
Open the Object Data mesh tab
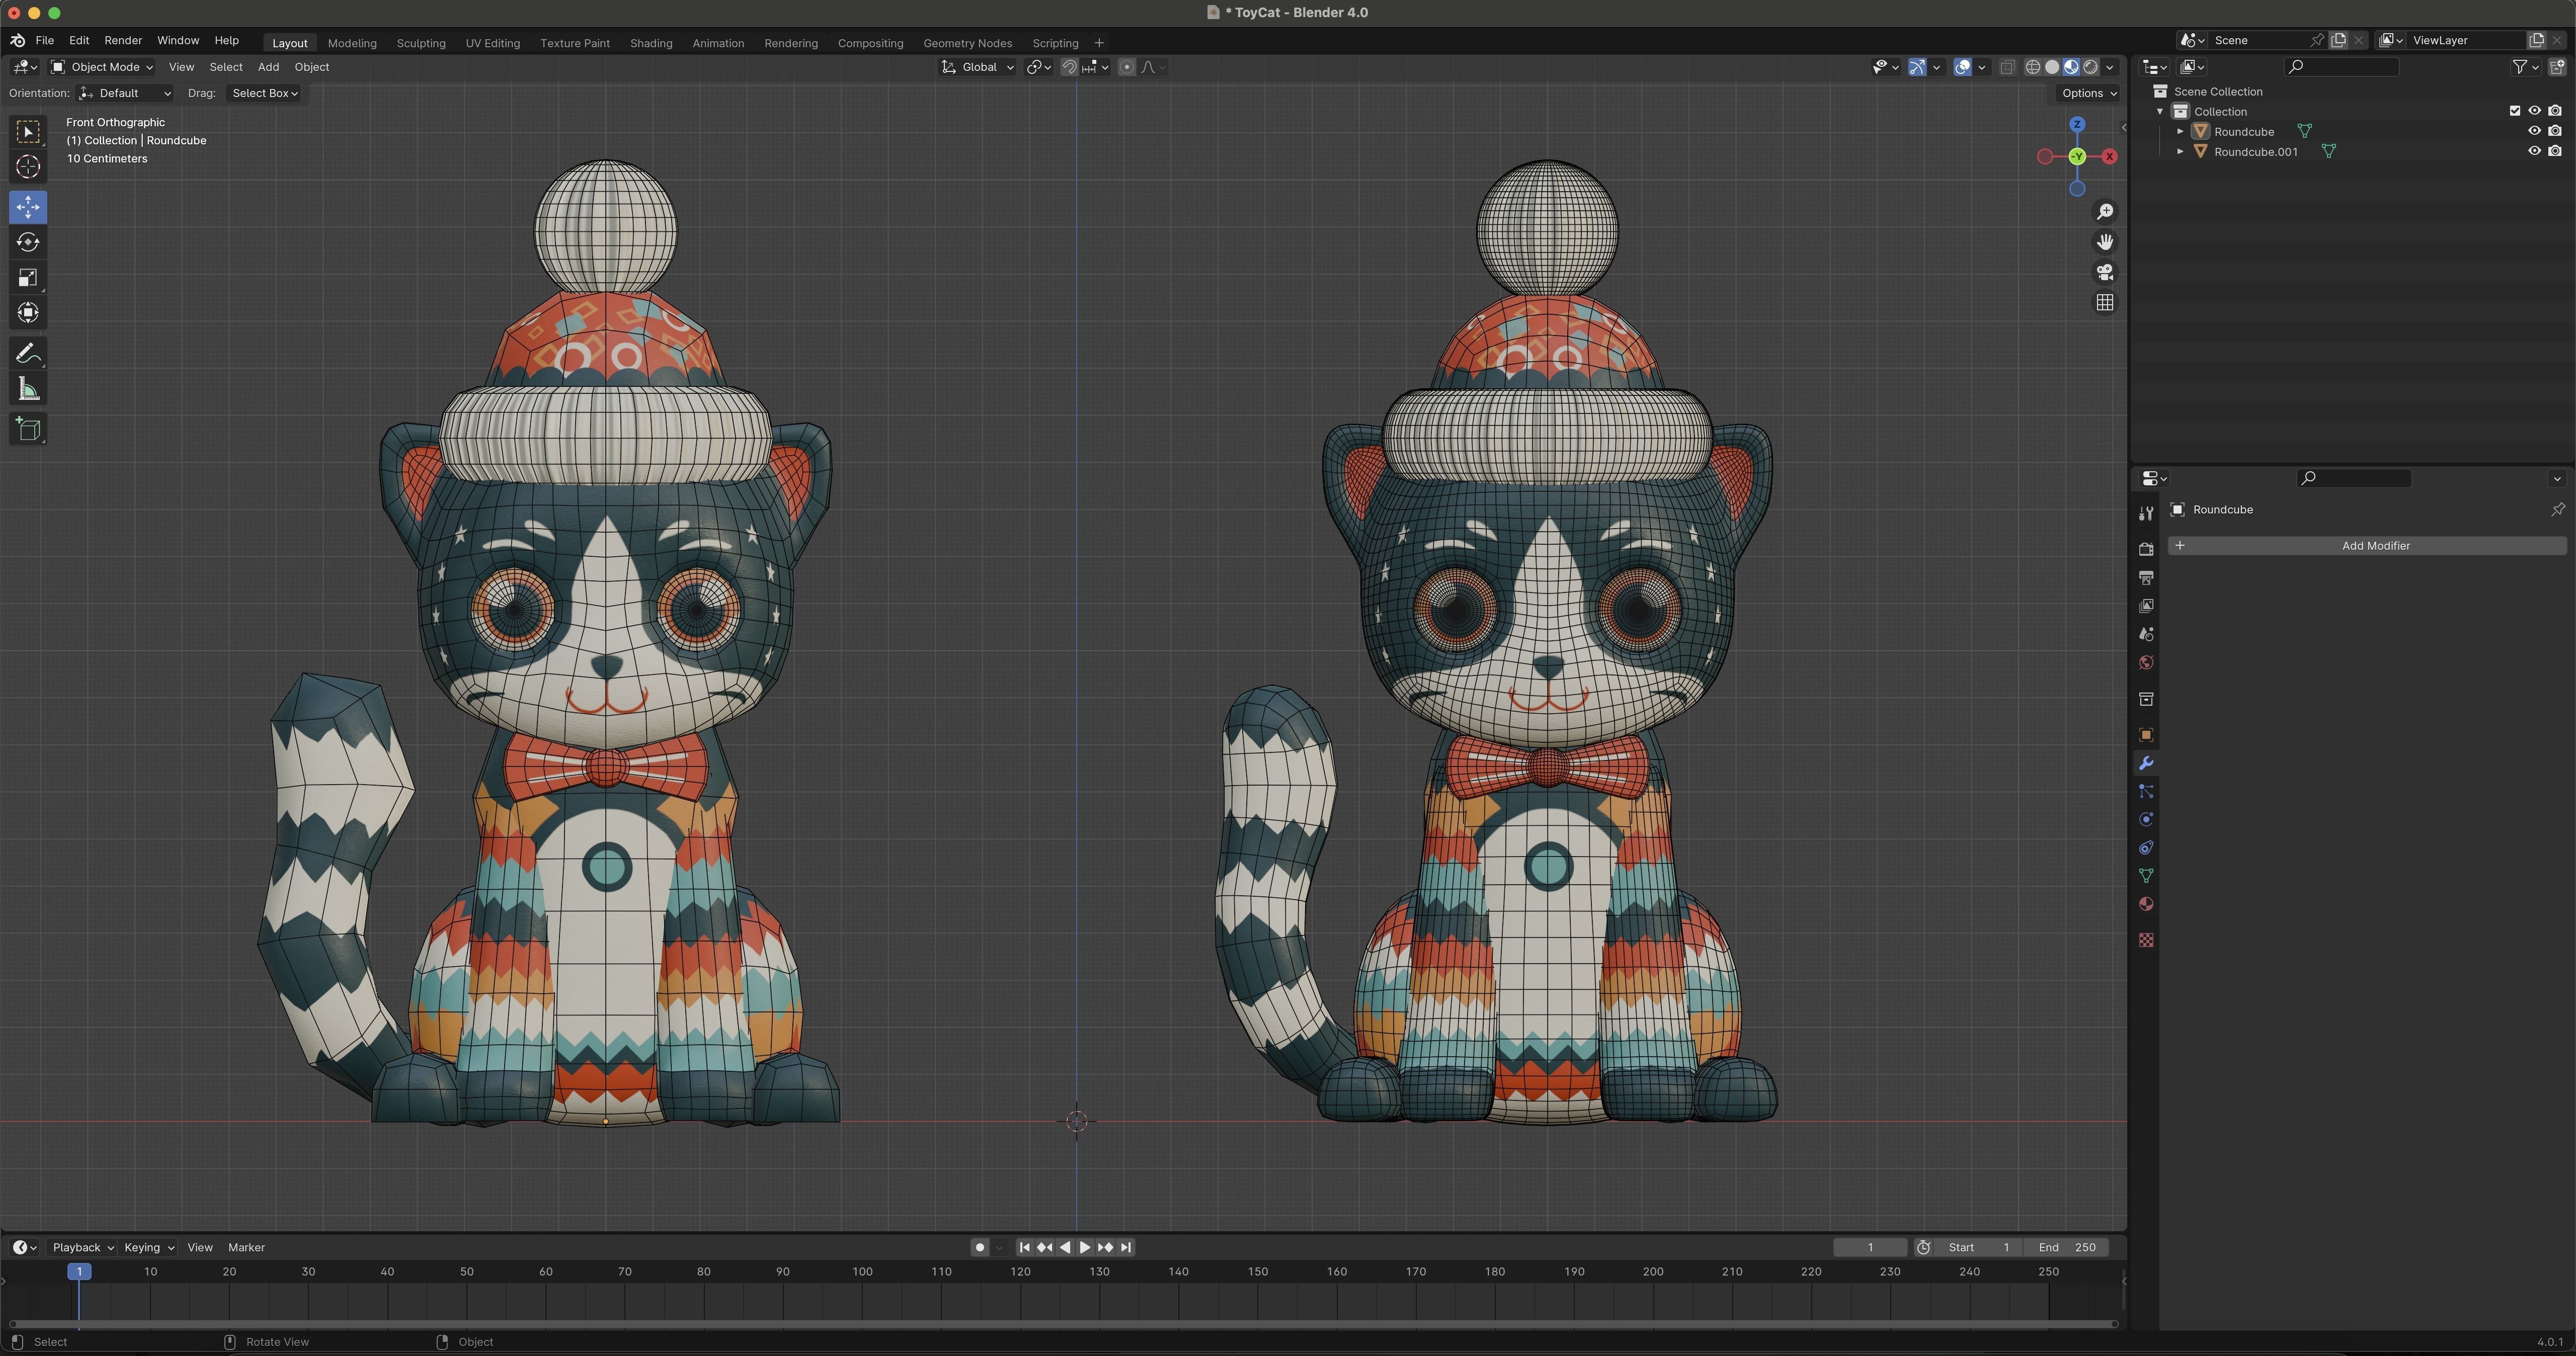(2146, 876)
